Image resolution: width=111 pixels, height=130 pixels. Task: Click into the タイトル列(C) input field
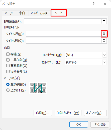point(64,40)
